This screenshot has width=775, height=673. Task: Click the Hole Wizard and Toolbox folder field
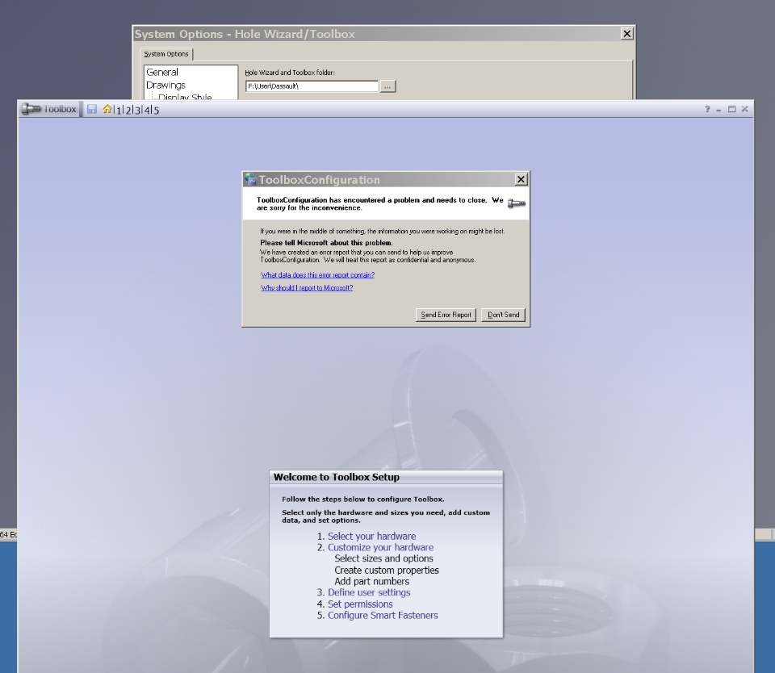coord(312,86)
